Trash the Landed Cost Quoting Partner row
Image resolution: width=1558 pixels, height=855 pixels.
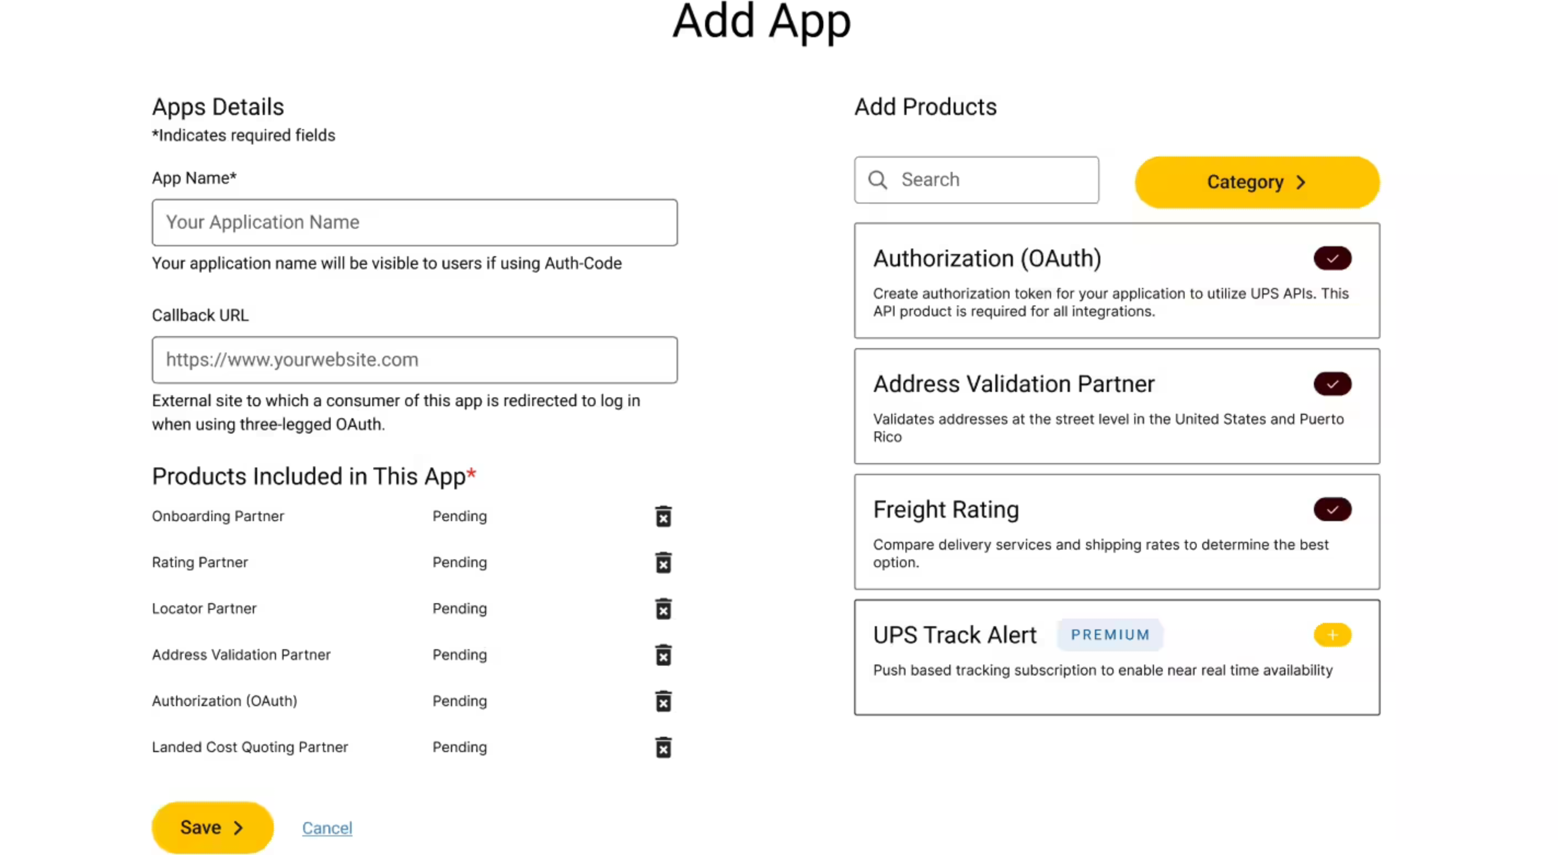coord(663,747)
